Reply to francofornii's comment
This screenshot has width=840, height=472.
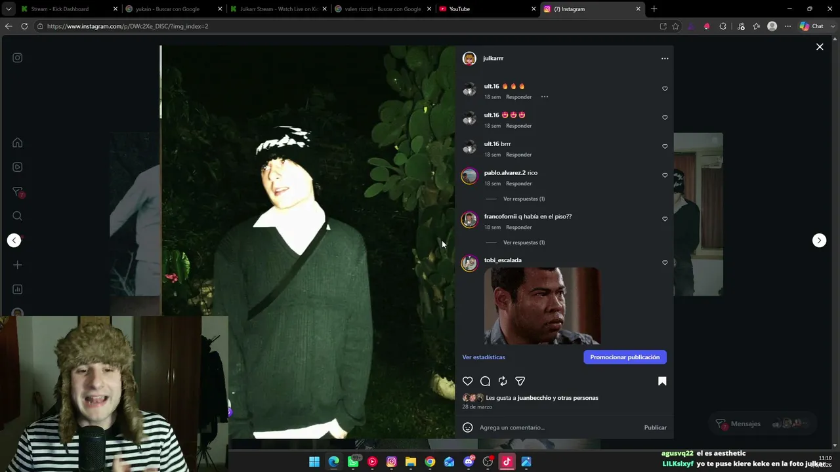click(518, 227)
